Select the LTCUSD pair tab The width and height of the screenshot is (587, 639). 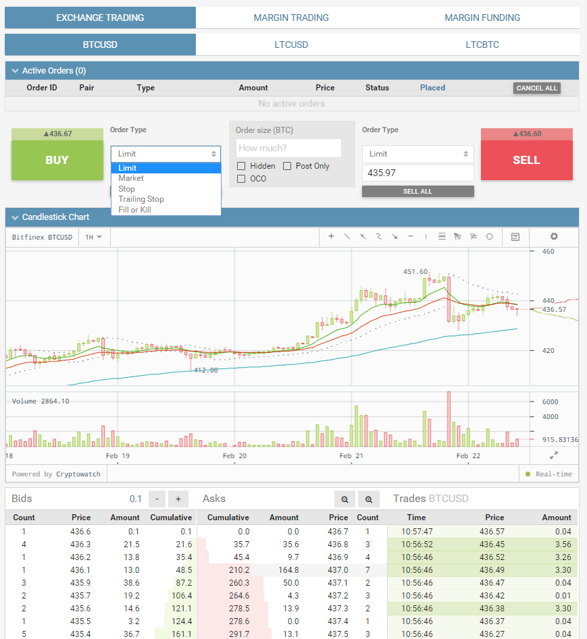click(291, 45)
